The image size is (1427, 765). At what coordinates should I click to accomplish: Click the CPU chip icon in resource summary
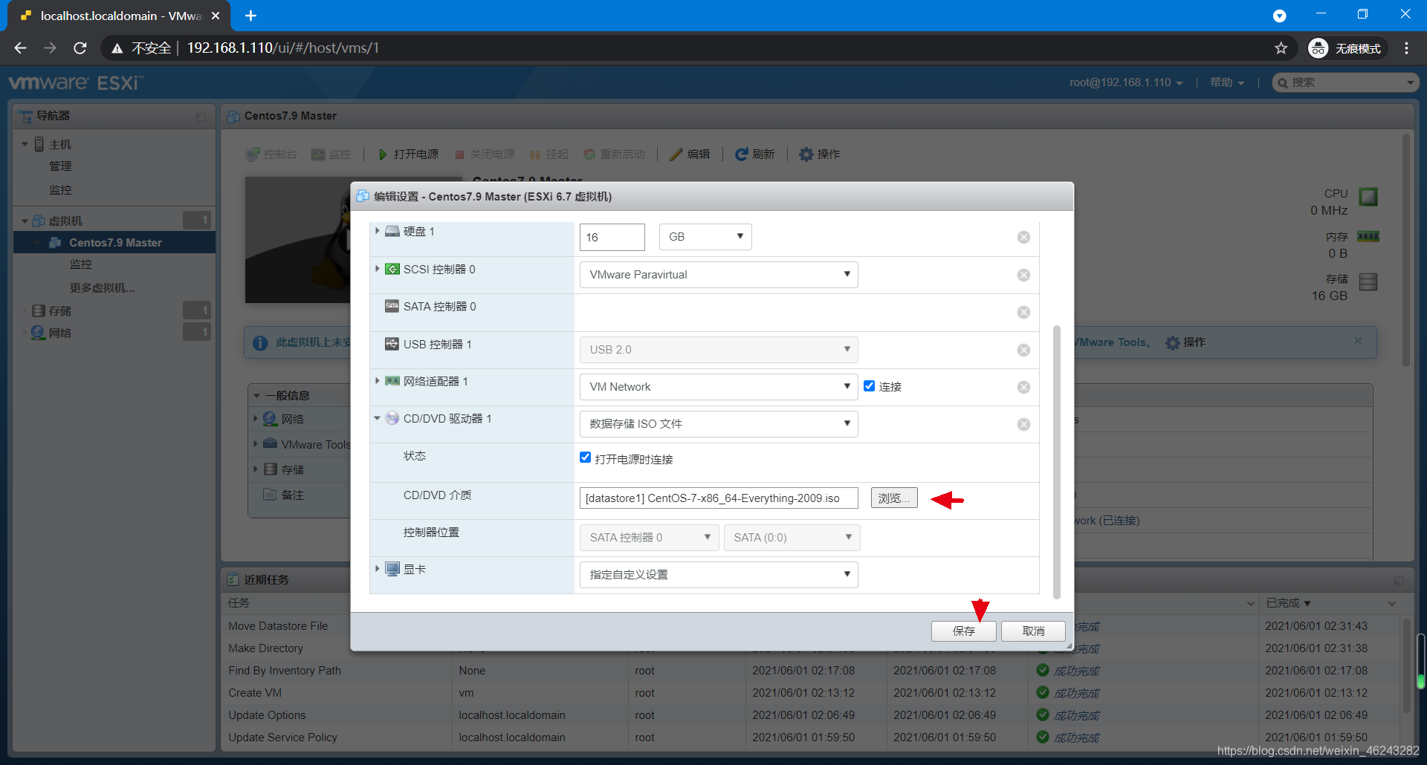click(1368, 197)
